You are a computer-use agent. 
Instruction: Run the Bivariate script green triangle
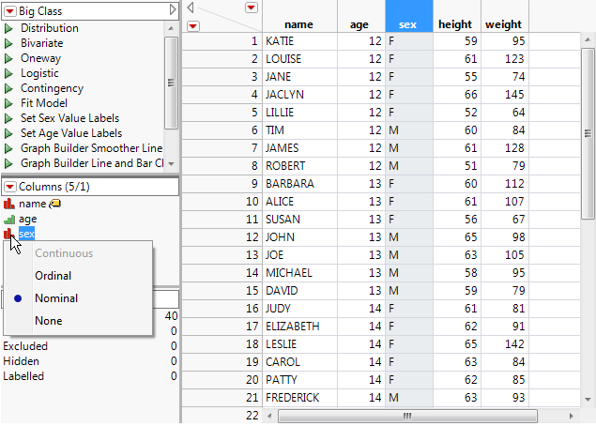[8, 43]
